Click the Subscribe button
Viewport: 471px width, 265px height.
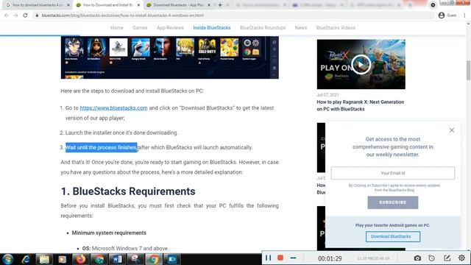pos(392,202)
